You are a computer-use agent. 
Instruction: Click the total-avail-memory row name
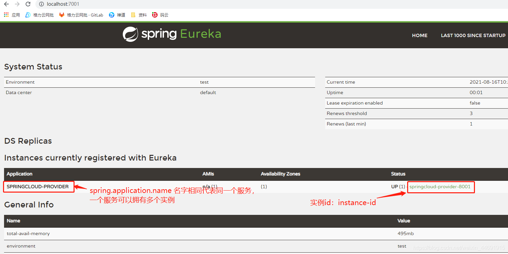[28, 233]
